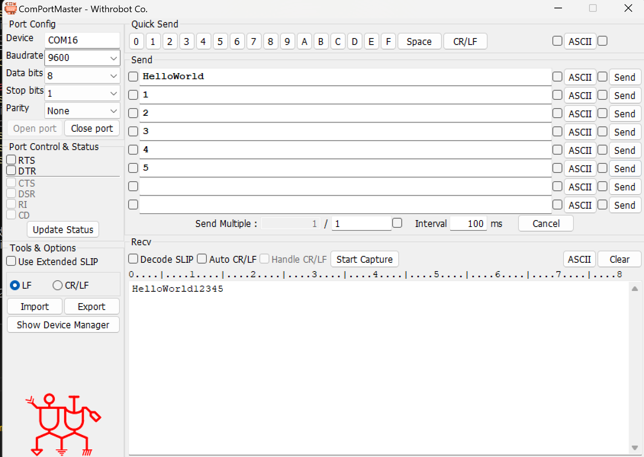Minimize the ComPortMaster window
Image resolution: width=644 pixels, height=457 pixels.
pos(558,8)
